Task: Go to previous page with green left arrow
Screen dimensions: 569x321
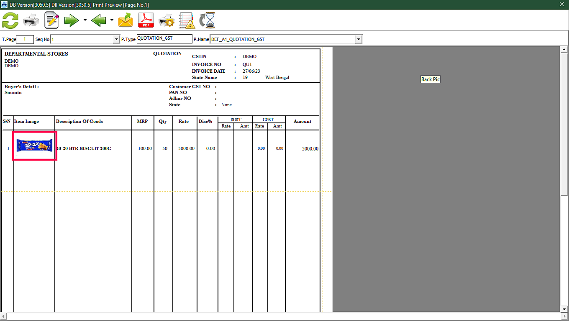Action: (x=98, y=20)
